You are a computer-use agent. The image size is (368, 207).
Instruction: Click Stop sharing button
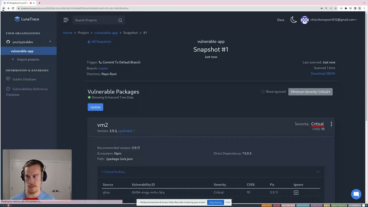click(x=215, y=202)
